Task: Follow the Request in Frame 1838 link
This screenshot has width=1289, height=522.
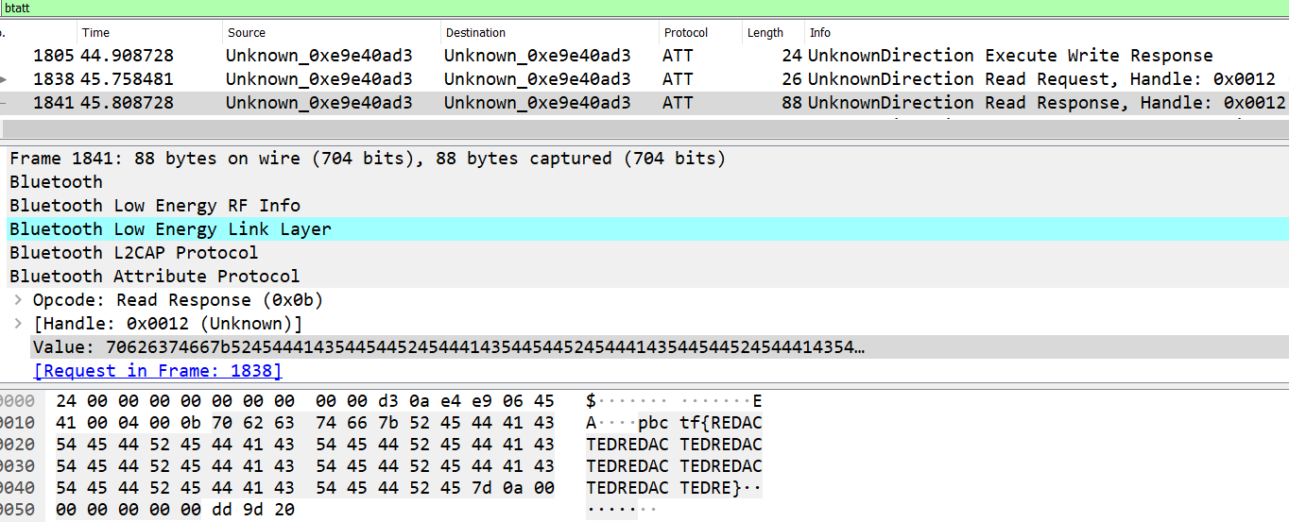Action: [x=157, y=371]
